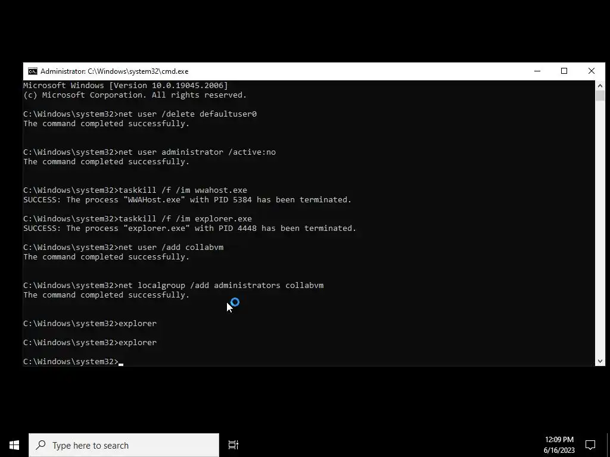Click the cmd vertical scrollbar thumb
The image size is (610, 457).
pos(600,96)
